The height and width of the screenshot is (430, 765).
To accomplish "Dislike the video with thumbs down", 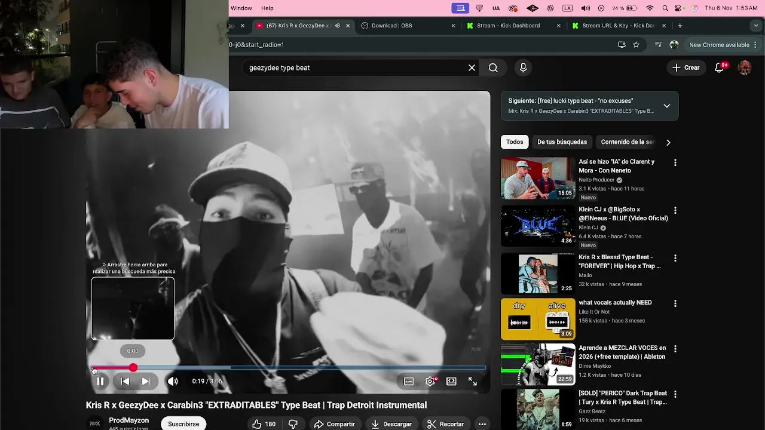I will (x=293, y=424).
